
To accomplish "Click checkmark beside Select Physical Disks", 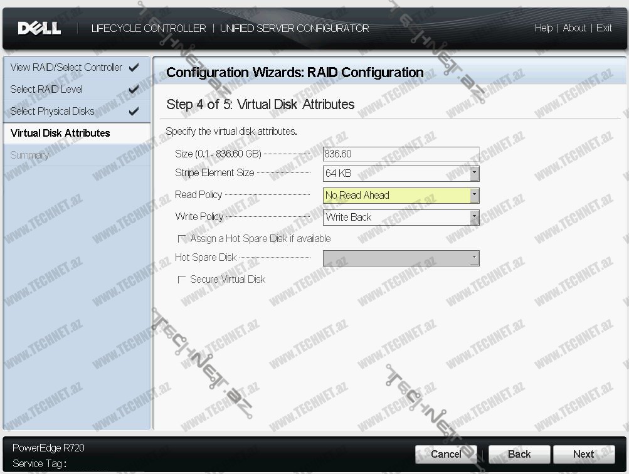I will tap(134, 112).
